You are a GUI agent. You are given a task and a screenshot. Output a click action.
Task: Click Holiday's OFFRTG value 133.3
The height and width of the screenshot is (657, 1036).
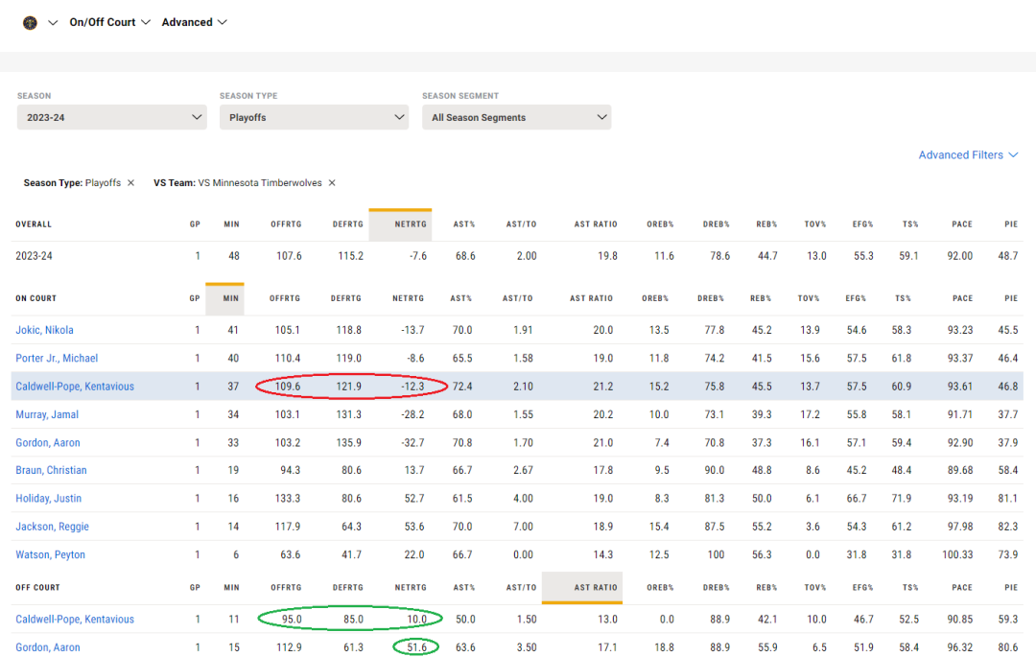point(288,499)
